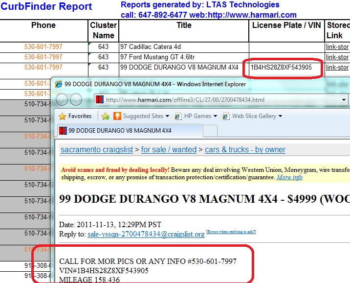Open the Favorites button label

(x=80, y=116)
